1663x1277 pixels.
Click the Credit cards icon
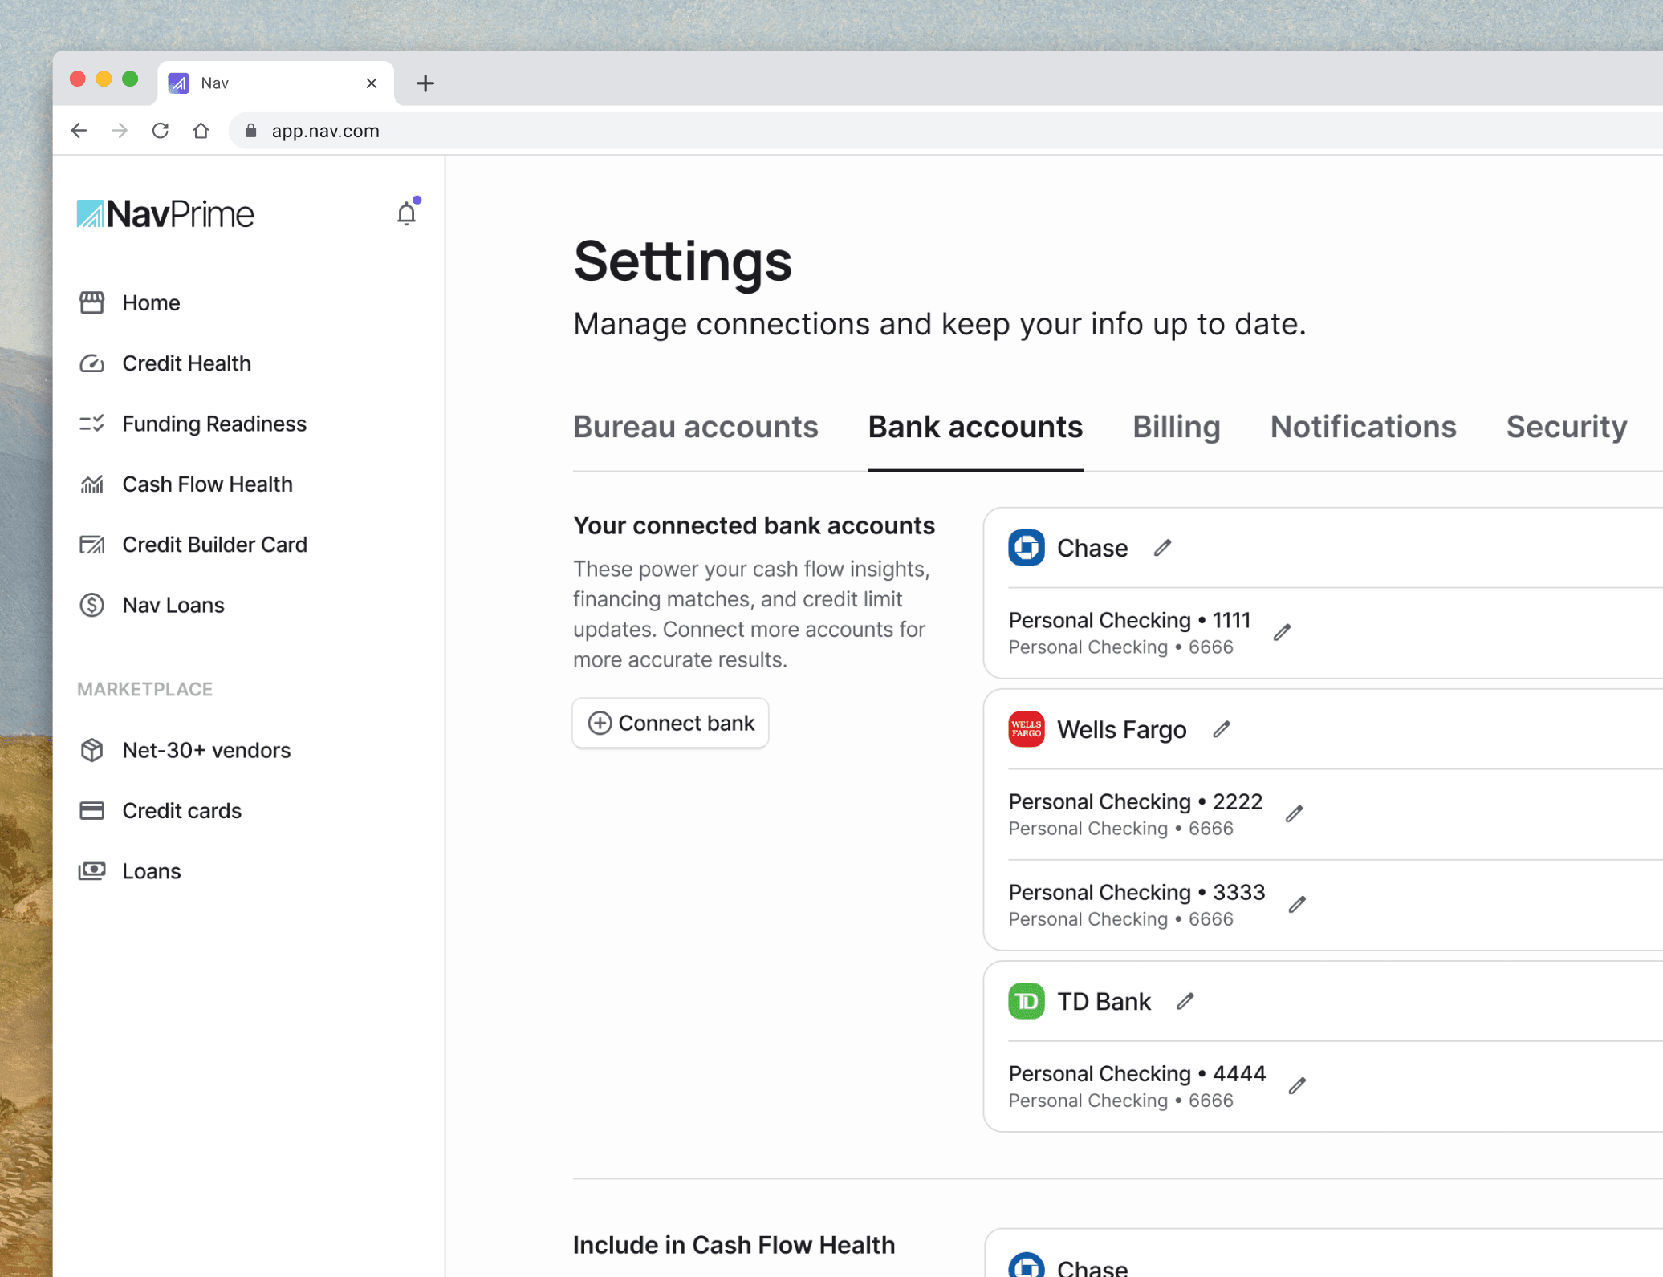[91, 810]
